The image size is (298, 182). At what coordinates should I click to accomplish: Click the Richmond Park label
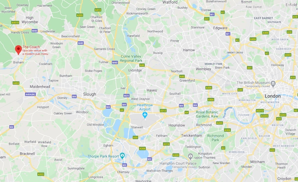(215, 138)
